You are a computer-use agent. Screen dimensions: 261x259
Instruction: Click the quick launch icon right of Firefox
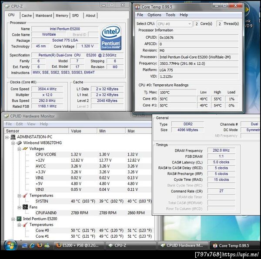(x=47, y=246)
